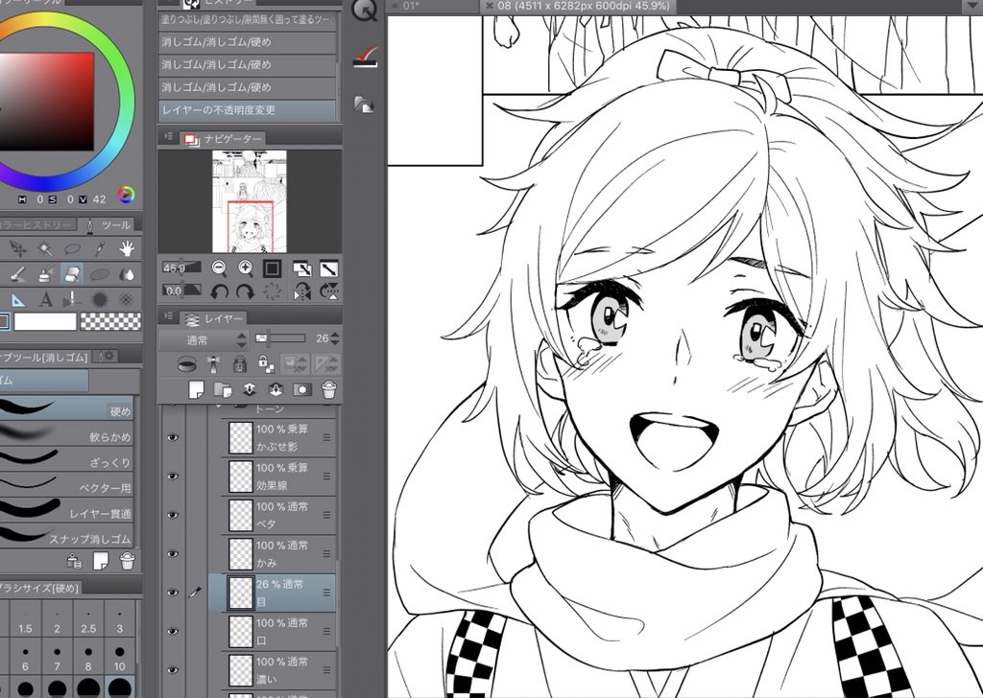Screen dimensions: 983x698
Task: Choose the ベクター用 eraser sub tool
Action: point(66,484)
